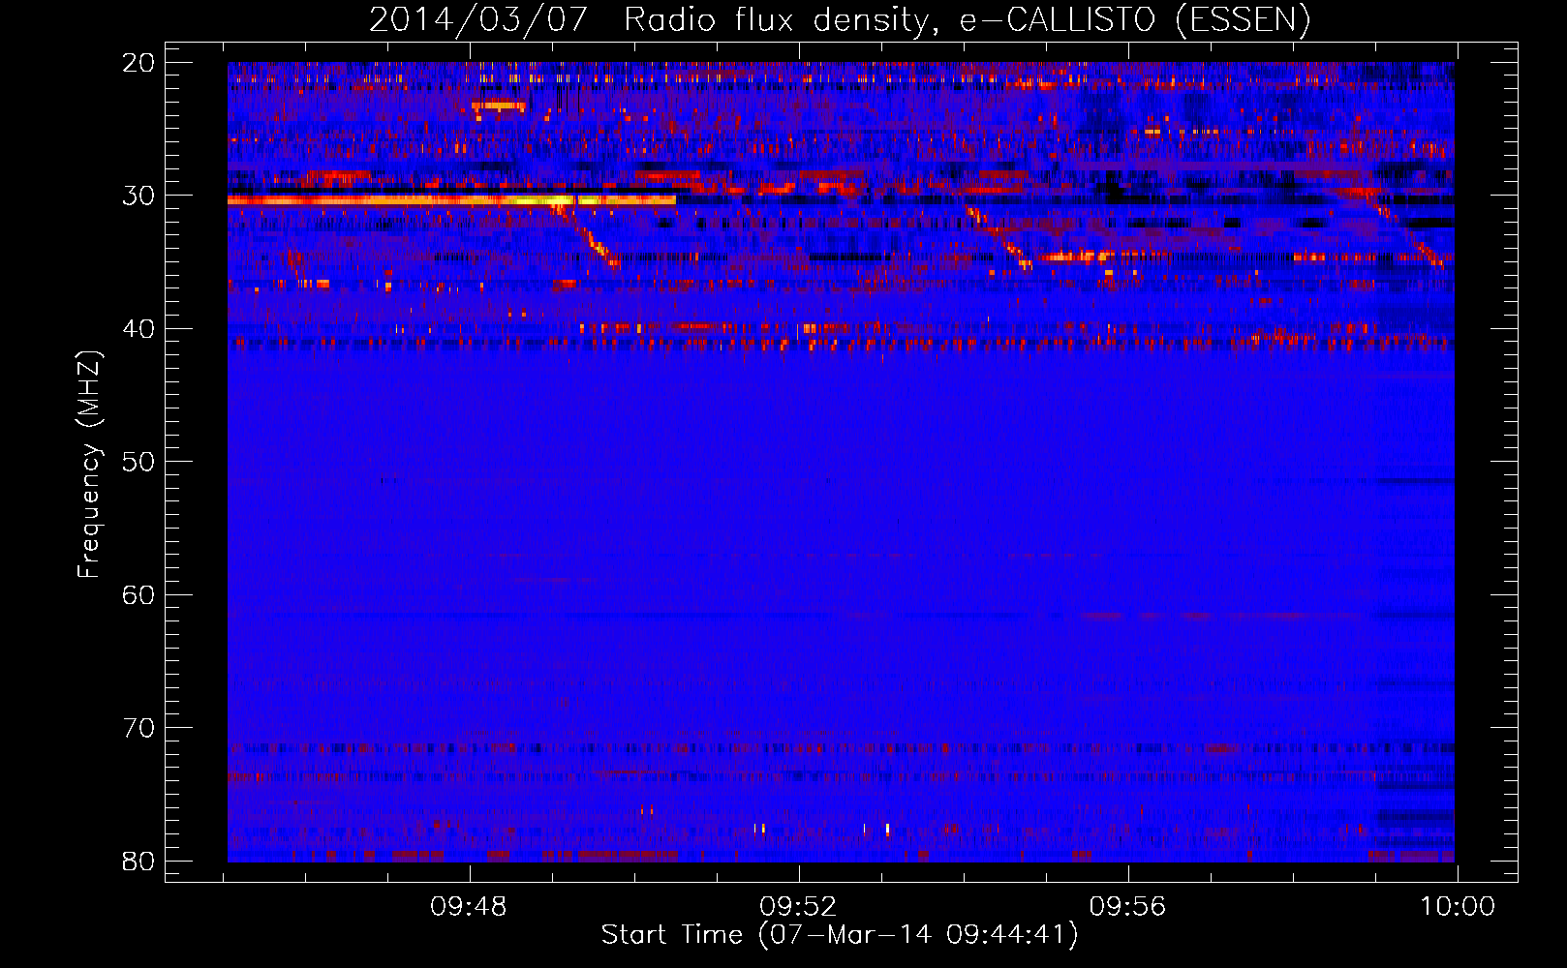Click the 'Start Time (07-Mar-14 09:44:41)' label
Image resolution: width=1567 pixels, height=968 pixels.
840,935
